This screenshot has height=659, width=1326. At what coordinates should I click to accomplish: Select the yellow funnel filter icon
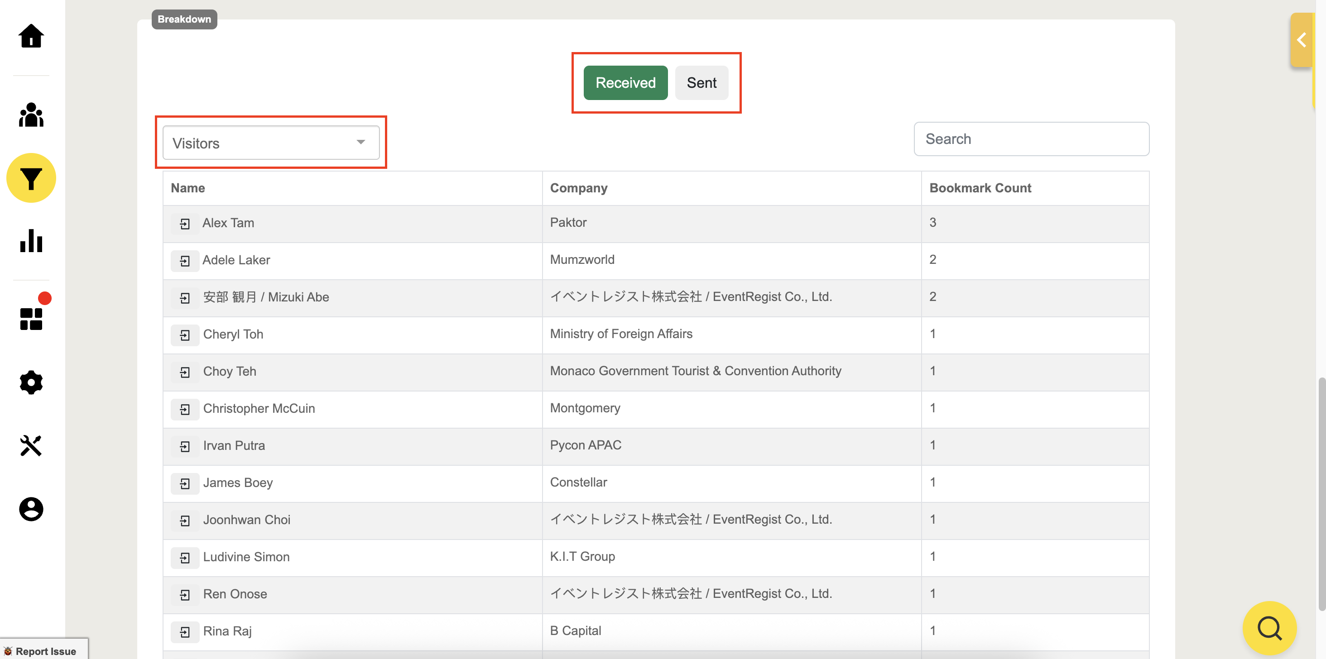point(31,178)
